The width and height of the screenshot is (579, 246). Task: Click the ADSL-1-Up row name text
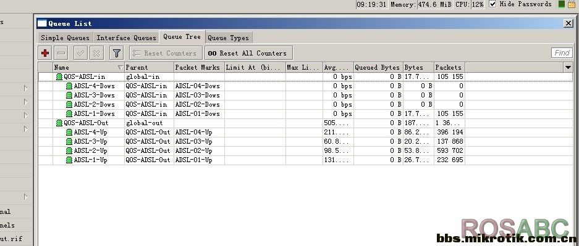[90, 160]
